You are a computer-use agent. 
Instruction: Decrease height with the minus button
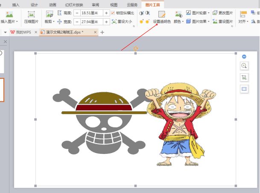pyautogui.click(x=77, y=13)
